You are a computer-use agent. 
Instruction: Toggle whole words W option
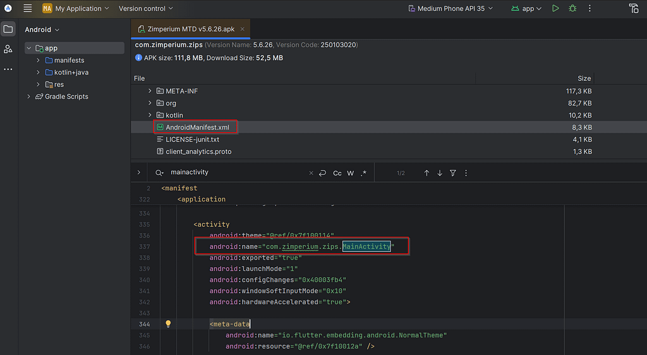[350, 173]
